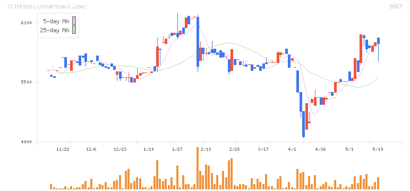Click the 25-day MA legend label
The width and height of the screenshot is (410, 191).
tap(54, 30)
